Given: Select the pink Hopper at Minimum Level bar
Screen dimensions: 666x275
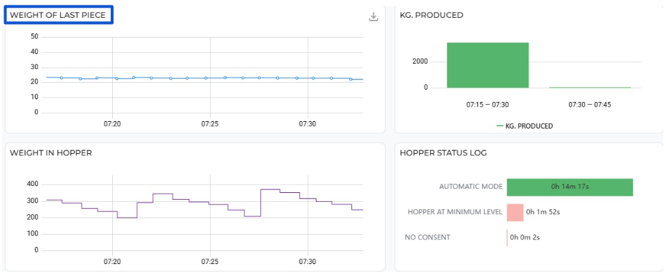Looking at the screenshot, I should (515, 212).
